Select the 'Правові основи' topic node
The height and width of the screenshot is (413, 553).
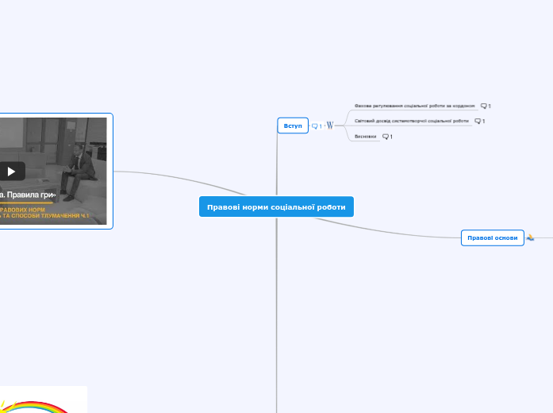click(492, 237)
